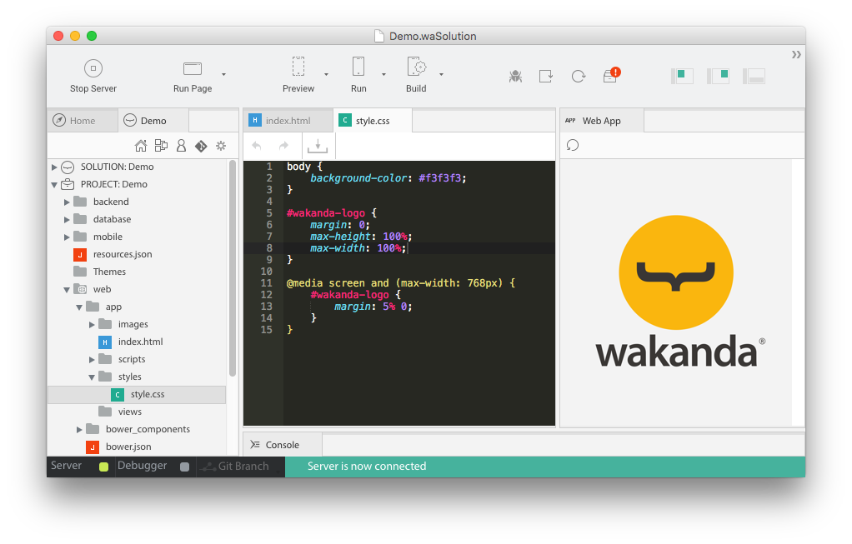Open the settings gear in explorer toolbar
The width and height of the screenshot is (852, 544).
pyautogui.click(x=221, y=146)
